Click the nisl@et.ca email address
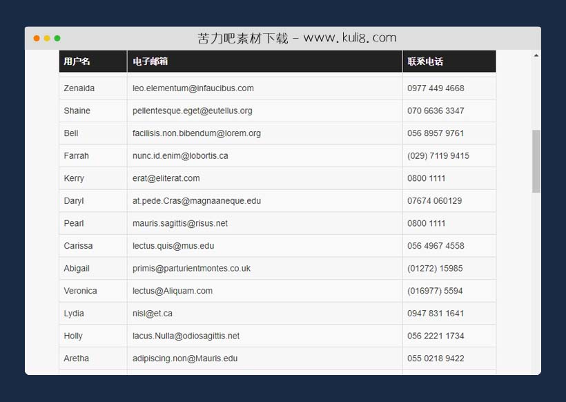Viewport: 566px width, 402px height. coord(152,313)
